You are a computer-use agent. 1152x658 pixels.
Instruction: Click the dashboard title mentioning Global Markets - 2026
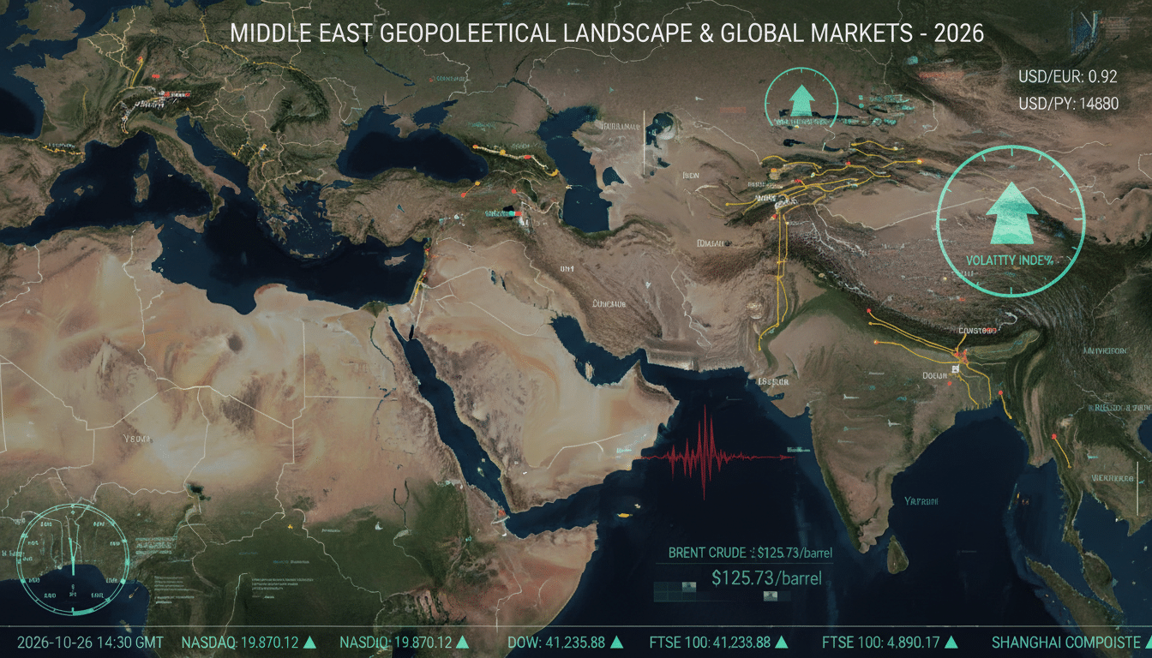click(x=607, y=33)
